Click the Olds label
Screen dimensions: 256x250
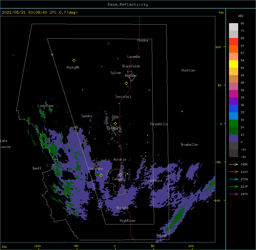point(115,117)
